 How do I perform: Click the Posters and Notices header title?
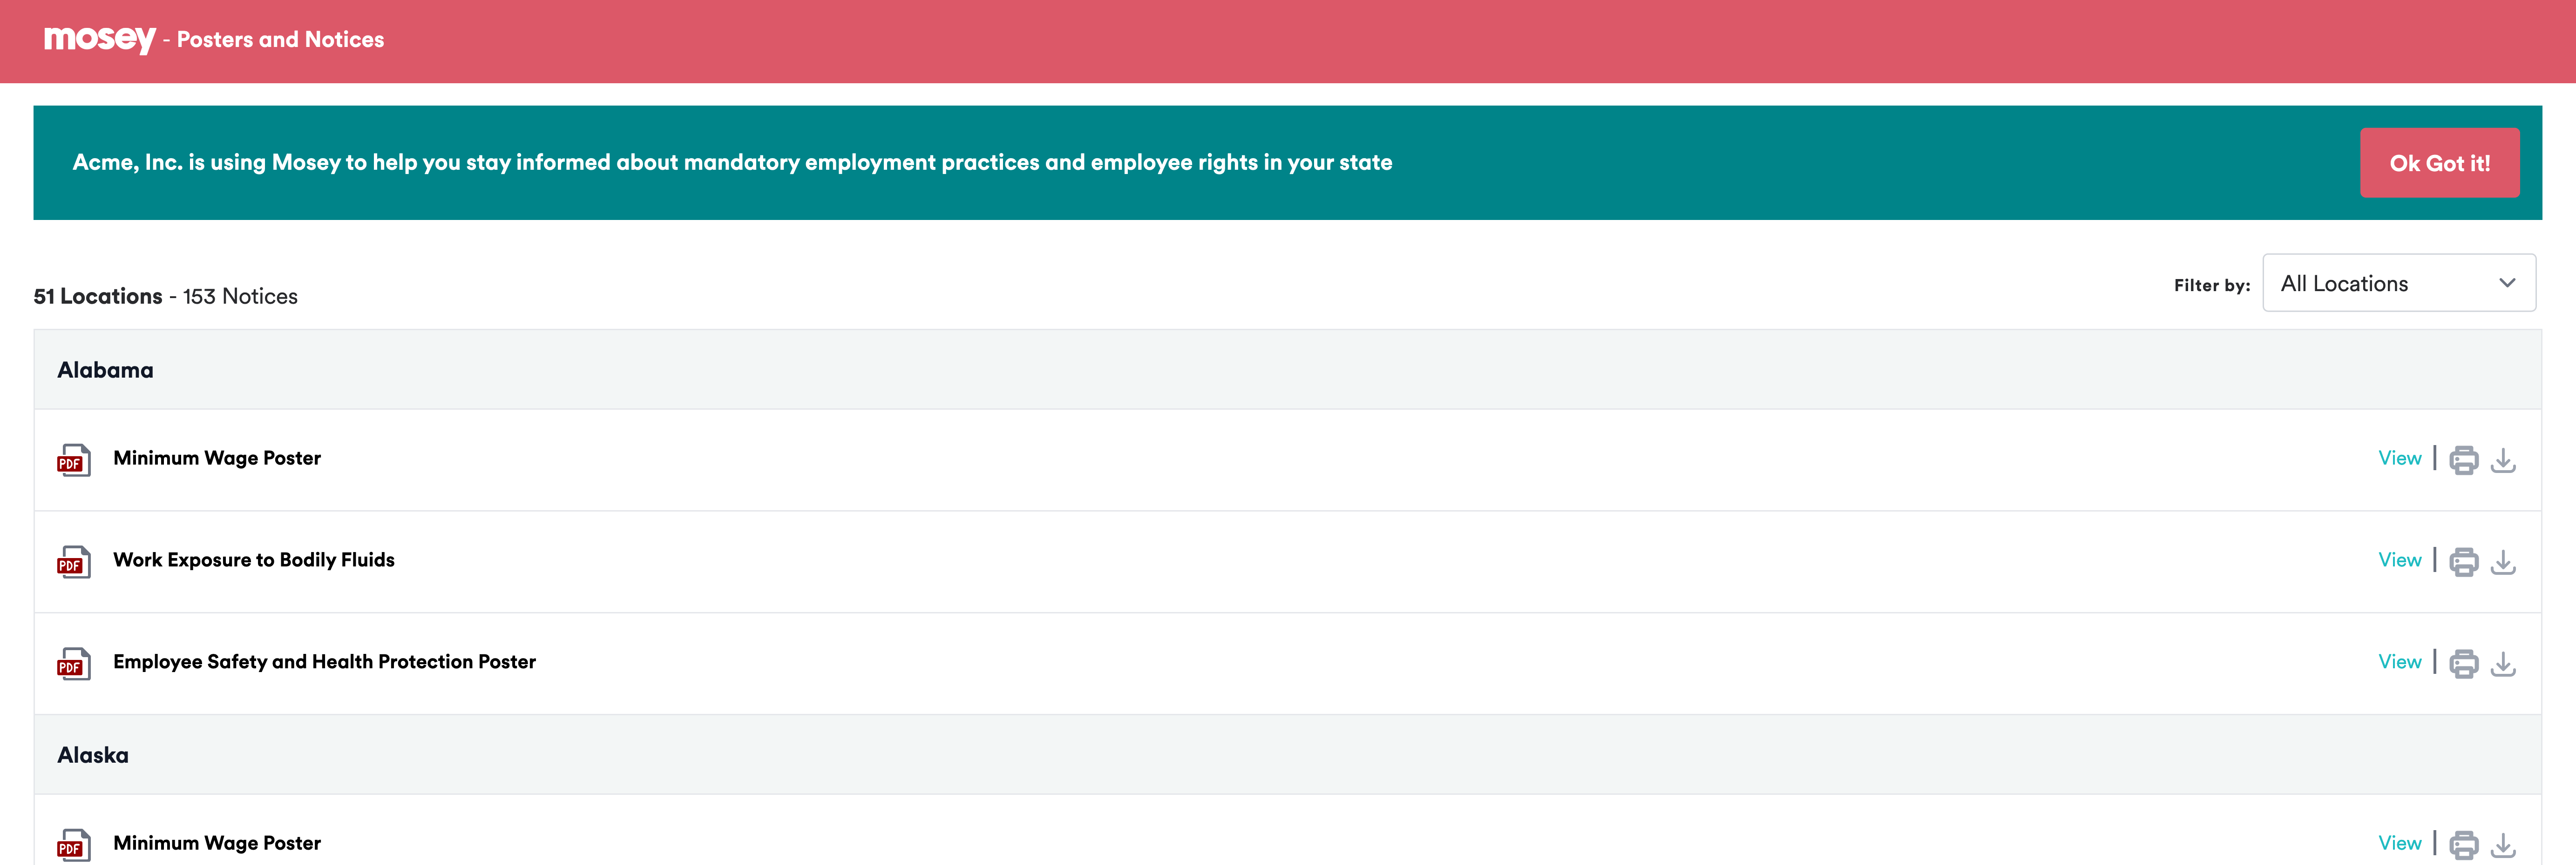pos(280,40)
